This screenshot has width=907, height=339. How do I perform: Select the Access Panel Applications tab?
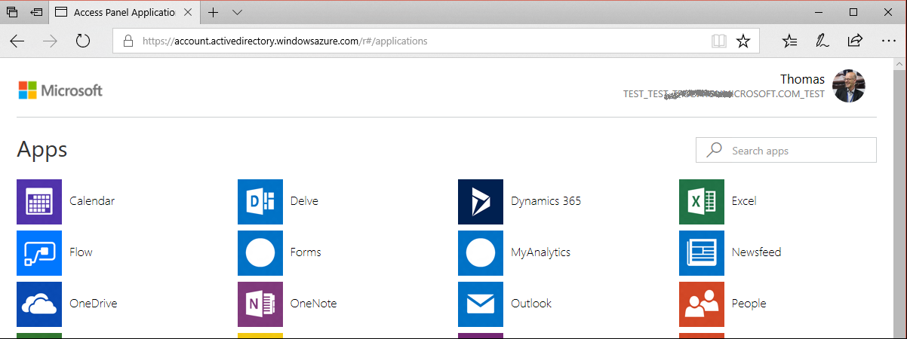(121, 12)
